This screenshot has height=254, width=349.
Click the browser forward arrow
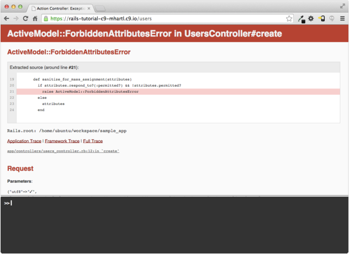[x=16, y=18]
